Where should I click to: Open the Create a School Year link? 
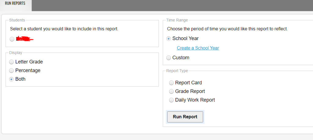coord(198,48)
